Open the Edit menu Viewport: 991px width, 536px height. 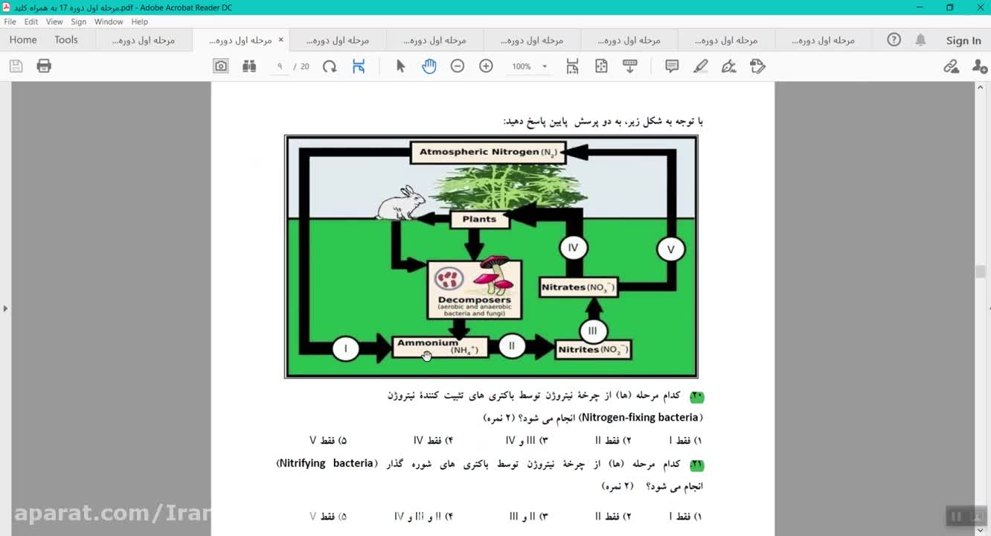[31, 22]
